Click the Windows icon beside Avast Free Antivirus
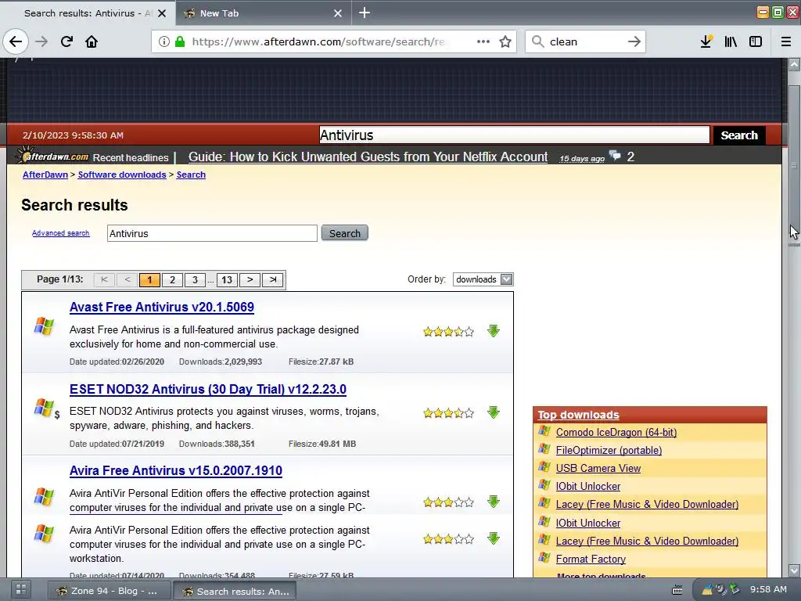The image size is (801, 601). 44,326
